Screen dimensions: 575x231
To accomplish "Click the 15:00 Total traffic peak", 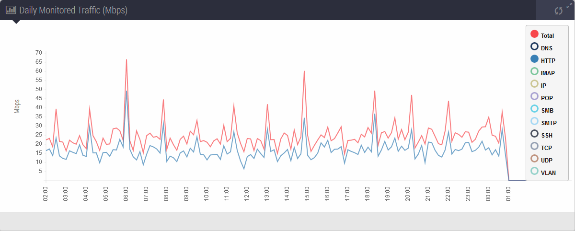I will tap(304, 71).
